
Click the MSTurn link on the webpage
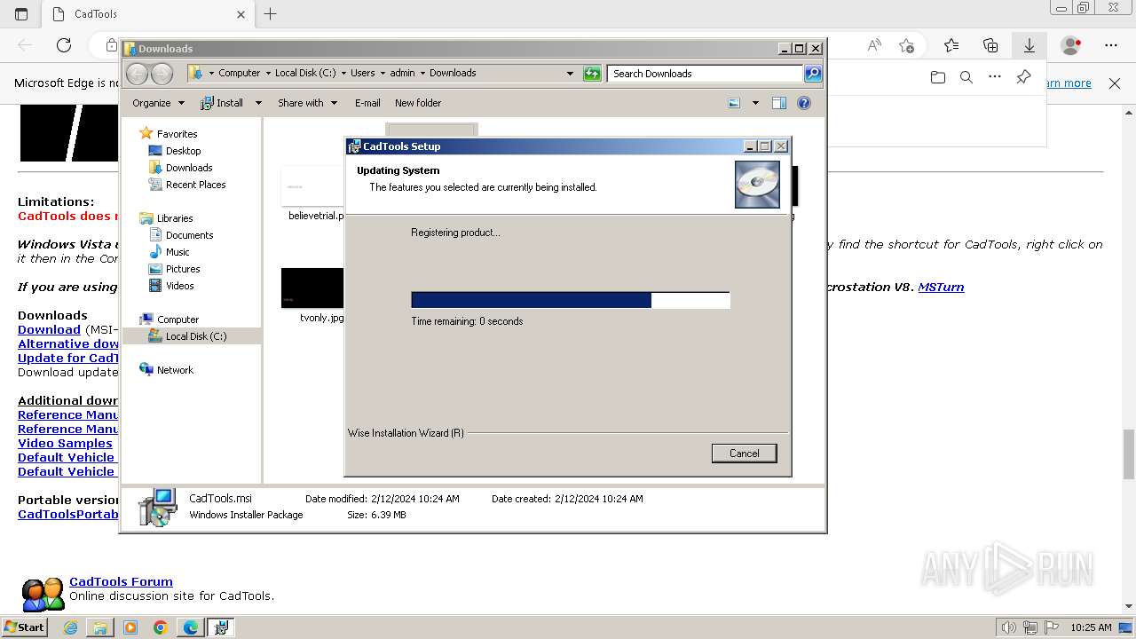pyautogui.click(x=941, y=287)
